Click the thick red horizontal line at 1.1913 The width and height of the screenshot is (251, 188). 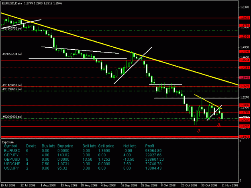[x=120, y=137]
